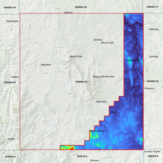Click the G5606-17 tile label
This screenshot has width=163, height=163.
(x=153, y=7)
